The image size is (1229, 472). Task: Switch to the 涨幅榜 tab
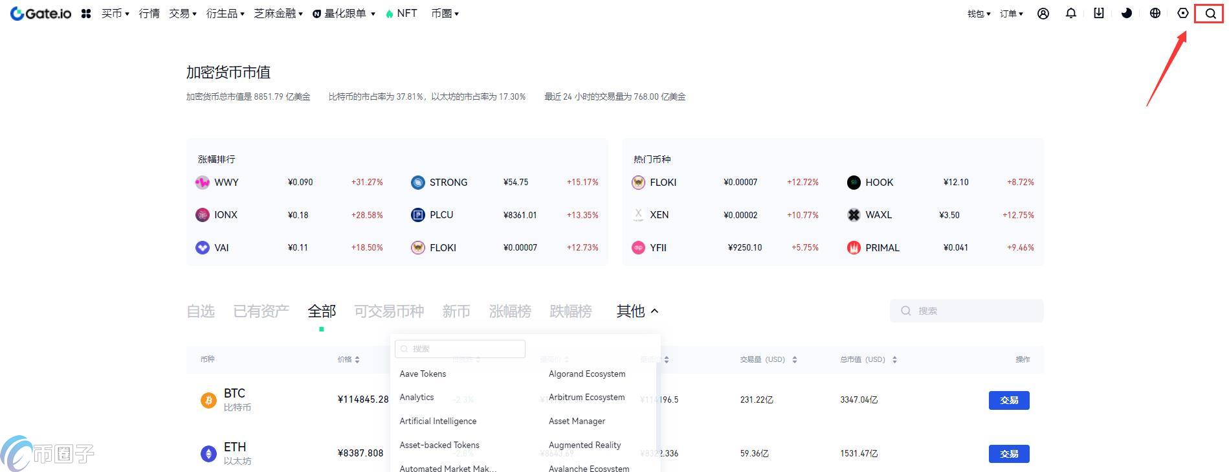point(510,311)
